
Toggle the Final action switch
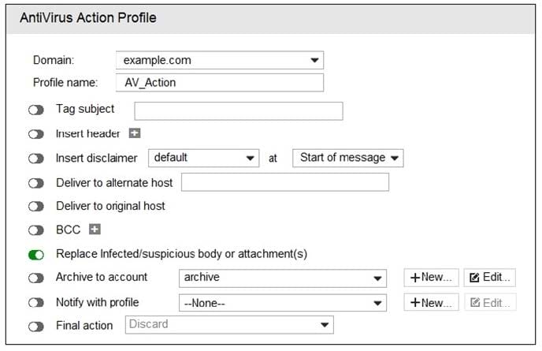click(36, 326)
